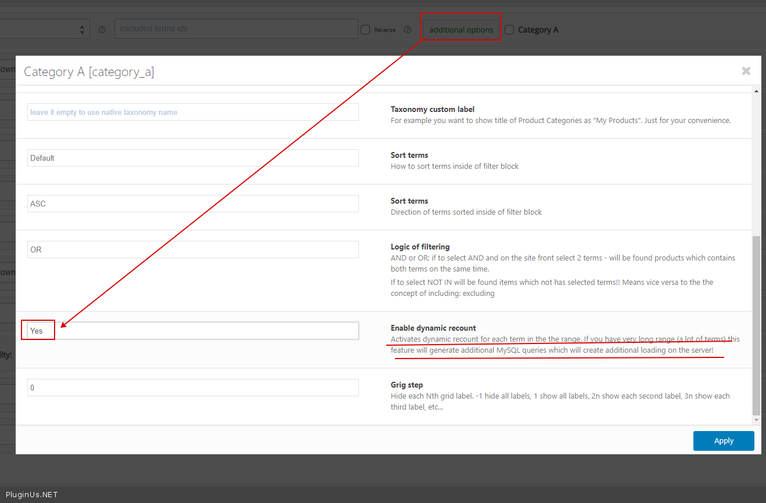This screenshot has width=766, height=503.
Task: Click the PluginUs.NET text at bottom
Action: (32, 495)
